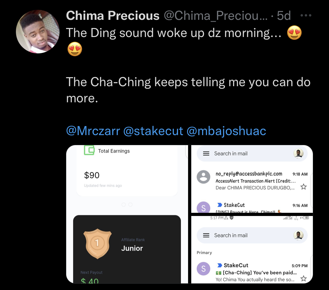The height and width of the screenshot is (290, 329).
Task: Click the grey sender avatar for accessbankplc email
Action: [203, 177]
